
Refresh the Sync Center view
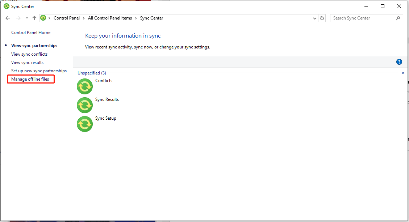coord(322,18)
